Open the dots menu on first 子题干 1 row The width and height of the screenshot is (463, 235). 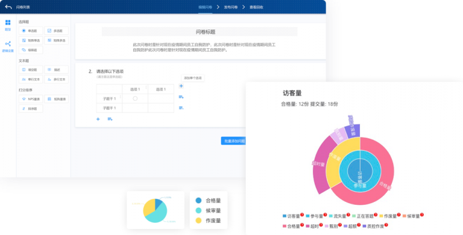pos(120,97)
